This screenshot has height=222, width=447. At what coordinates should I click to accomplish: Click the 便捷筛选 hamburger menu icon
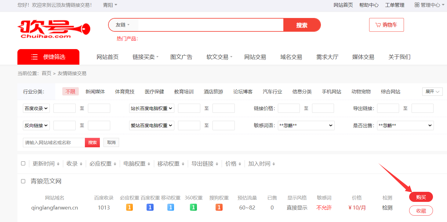click(35, 57)
